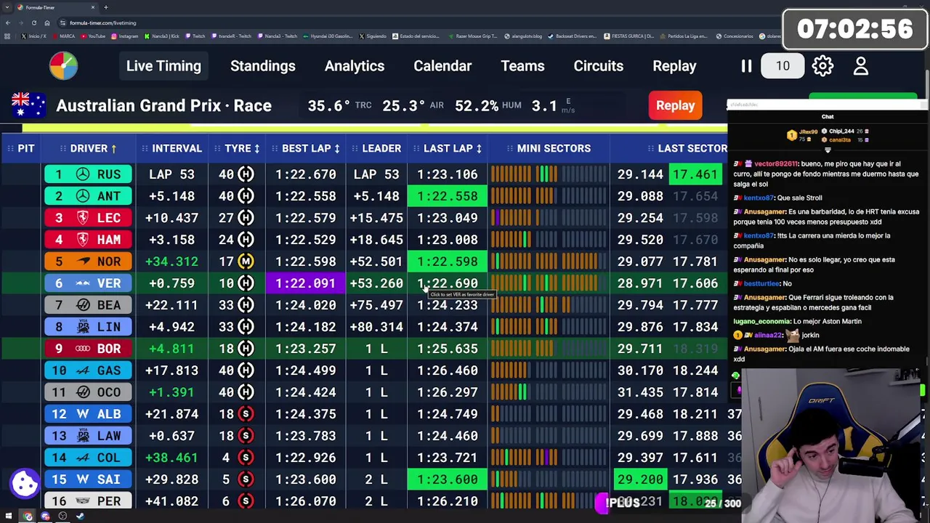930x523 pixels.
Task: Open Chrome from the taskbar
Action: pos(28,516)
